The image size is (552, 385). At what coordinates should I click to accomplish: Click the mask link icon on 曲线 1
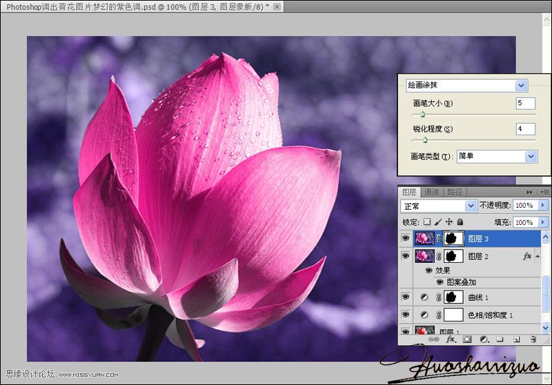[439, 297]
